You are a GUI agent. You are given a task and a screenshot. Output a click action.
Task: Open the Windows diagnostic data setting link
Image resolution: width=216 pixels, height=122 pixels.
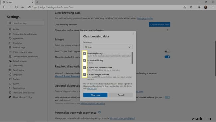pyautogui.click(x=93, y=103)
